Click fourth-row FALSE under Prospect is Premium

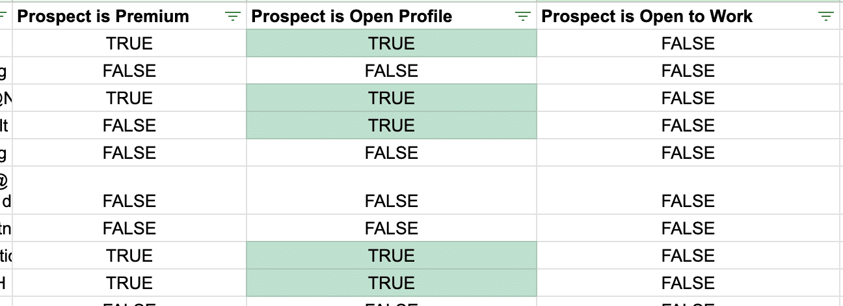tap(129, 126)
